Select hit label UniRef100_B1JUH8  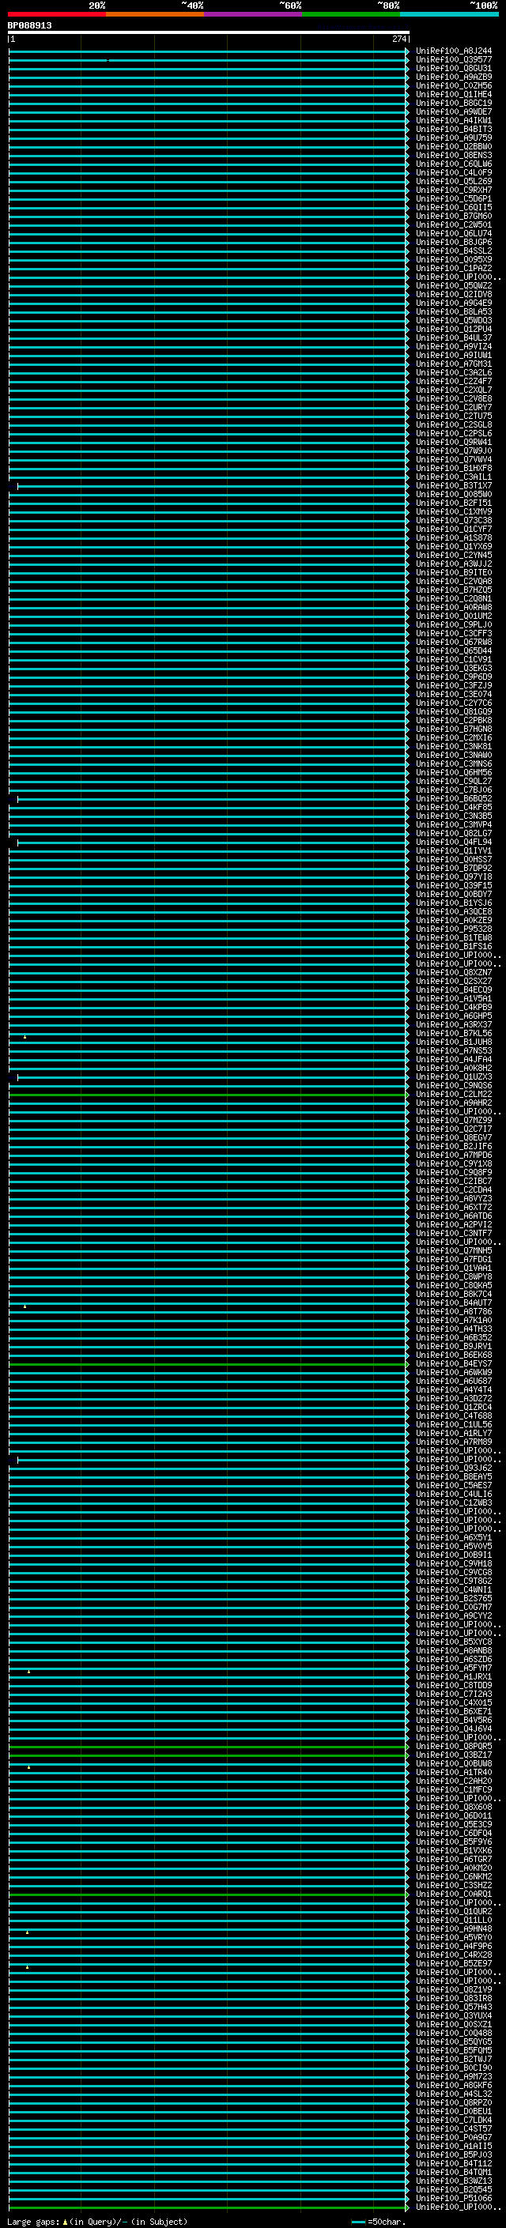(x=454, y=1042)
